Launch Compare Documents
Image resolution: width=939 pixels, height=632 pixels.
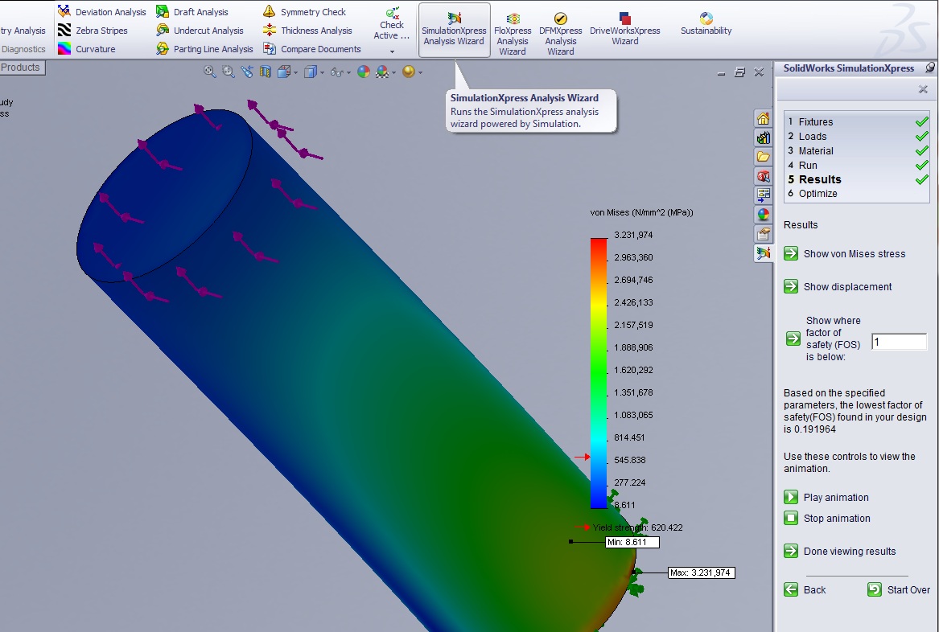point(312,49)
